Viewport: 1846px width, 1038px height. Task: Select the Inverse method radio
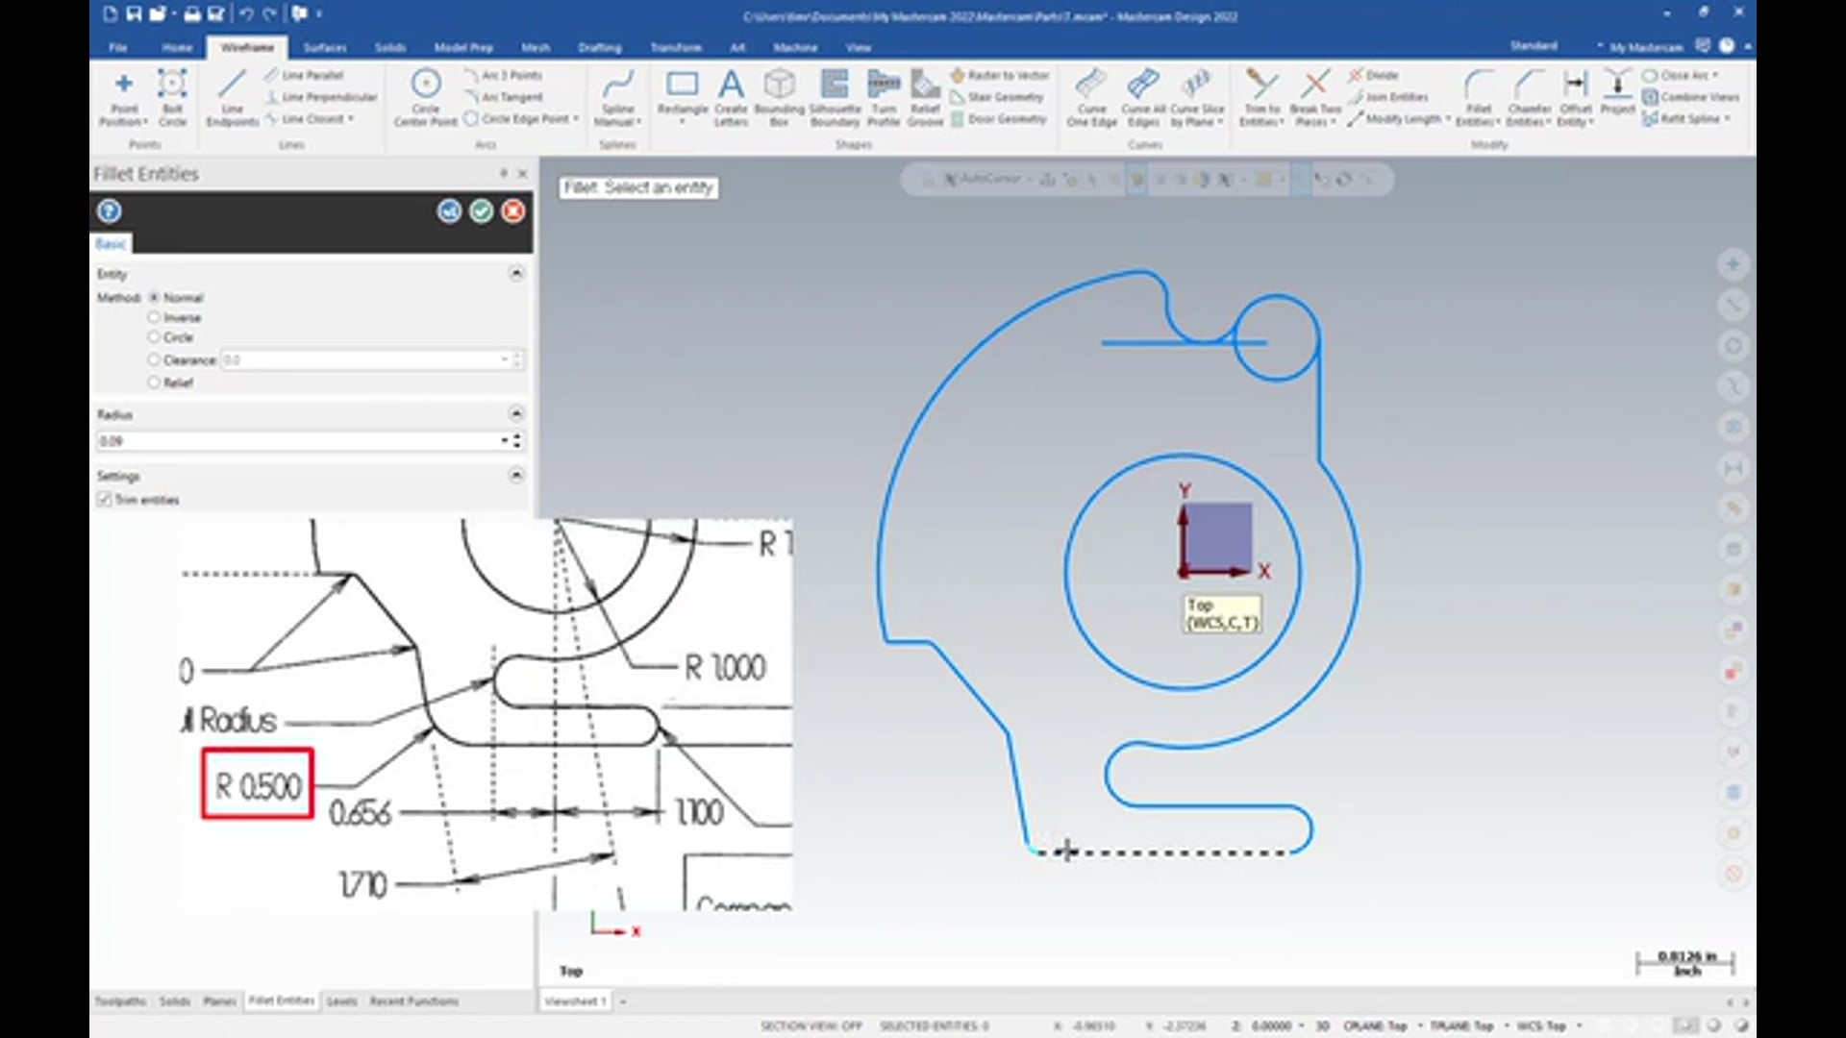(154, 317)
